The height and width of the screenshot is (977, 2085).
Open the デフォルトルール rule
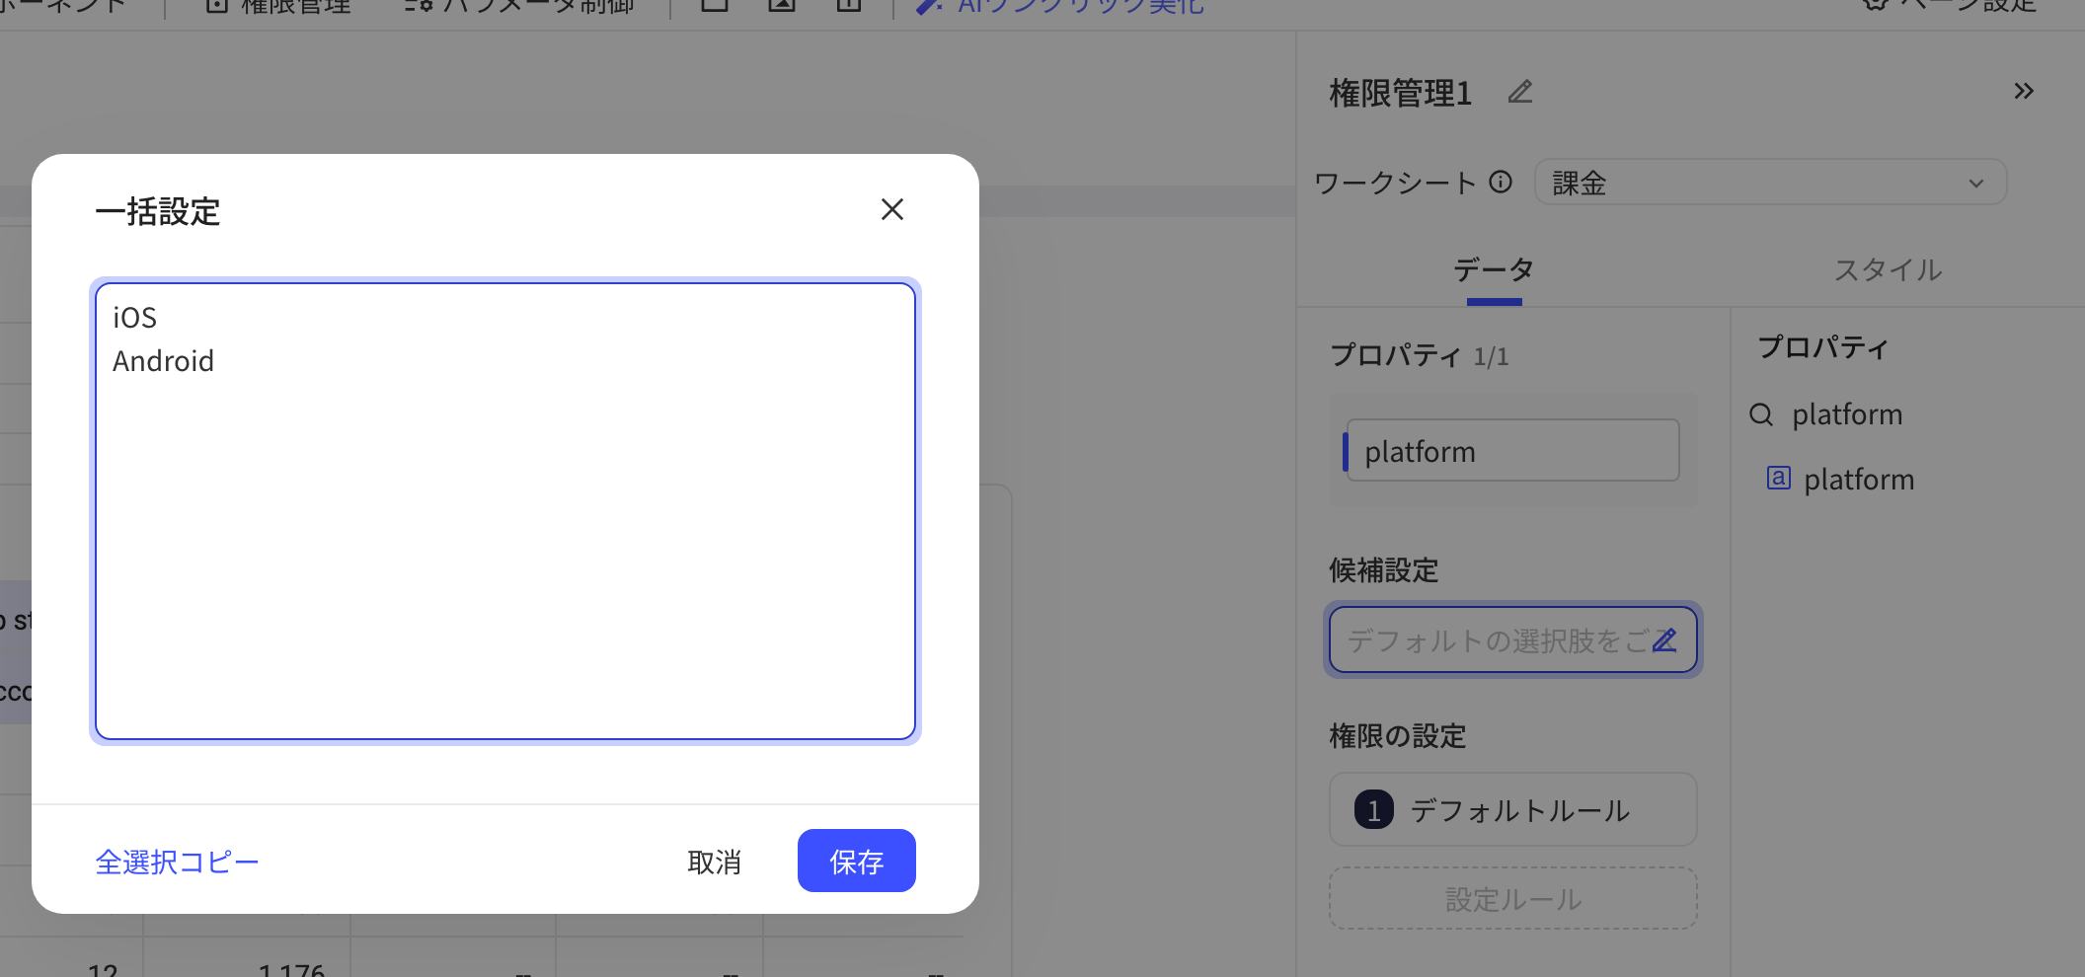coord(1512,810)
